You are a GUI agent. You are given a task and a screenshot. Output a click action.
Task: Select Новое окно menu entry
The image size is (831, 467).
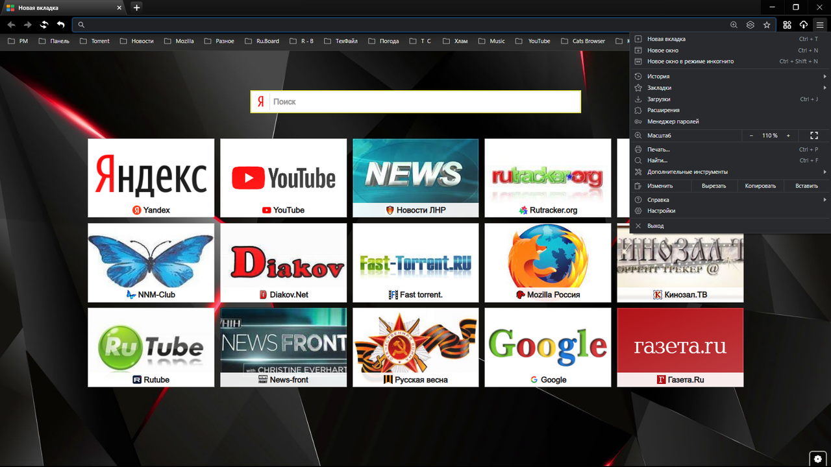(730, 50)
